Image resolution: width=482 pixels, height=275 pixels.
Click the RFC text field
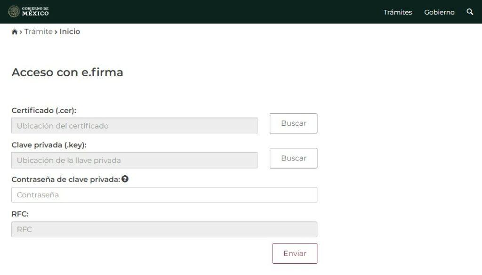[x=164, y=229]
